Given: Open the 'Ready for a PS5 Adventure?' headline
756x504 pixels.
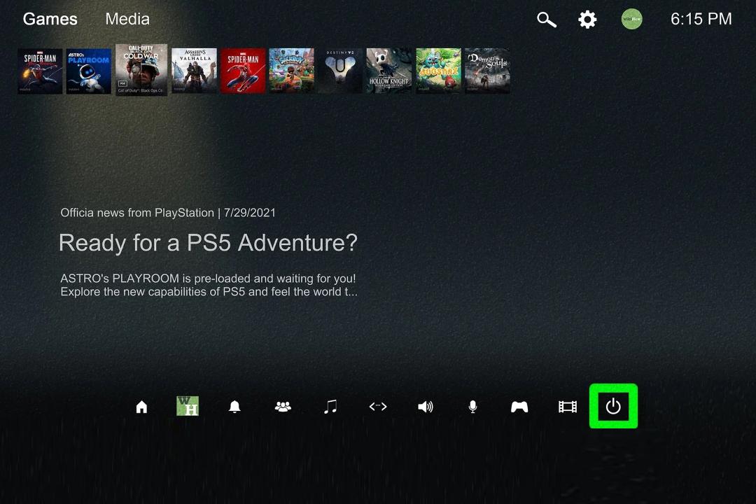Looking at the screenshot, I should 208,243.
